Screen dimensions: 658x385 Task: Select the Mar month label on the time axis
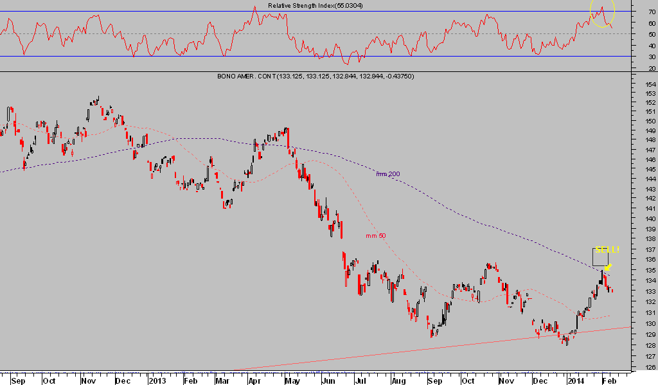(x=221, y=381)
